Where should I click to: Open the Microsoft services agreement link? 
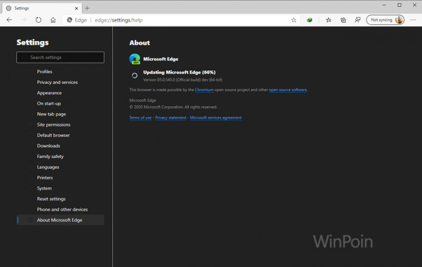pos(216,117)
